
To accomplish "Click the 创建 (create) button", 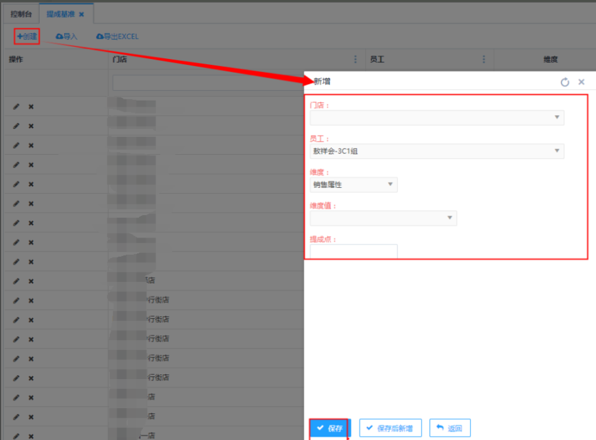I will (27, 36).
